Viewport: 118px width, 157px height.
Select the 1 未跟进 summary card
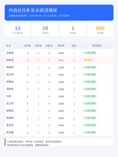click(73, 30)
